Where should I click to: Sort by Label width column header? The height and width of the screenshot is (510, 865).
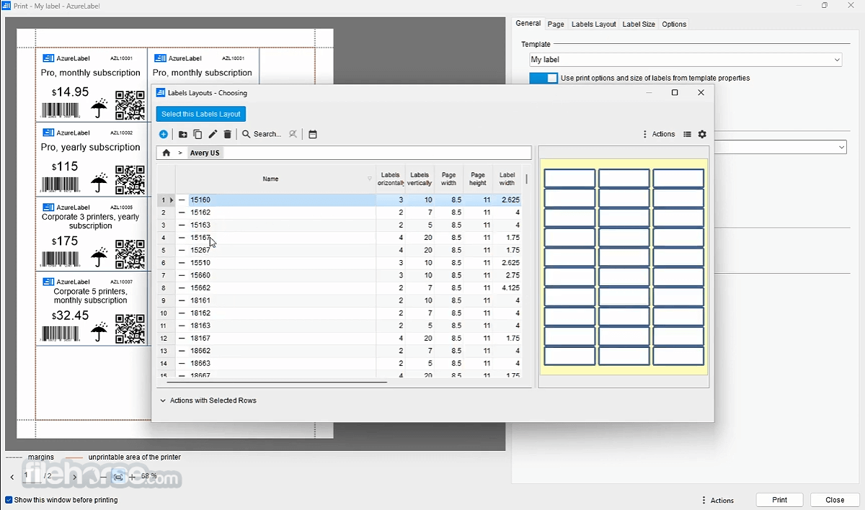coord(507,179)
